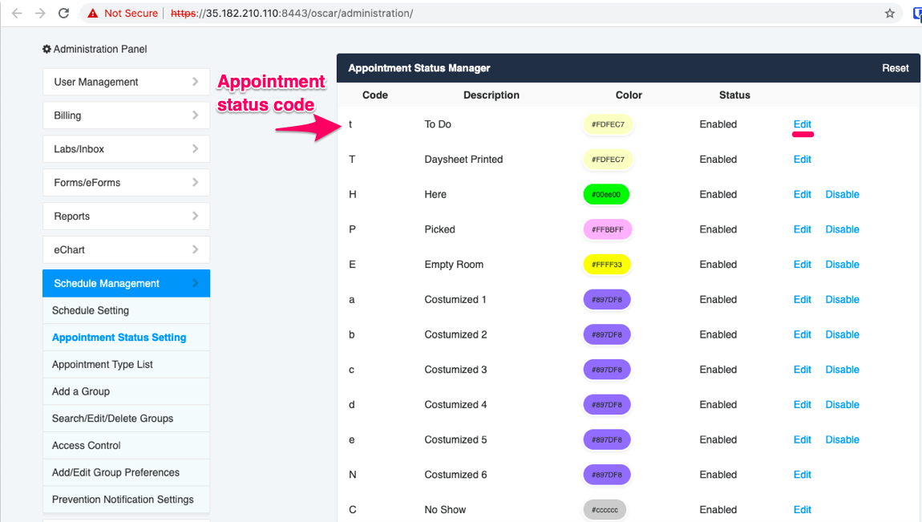Open Access Control

[x=127, y=446]
